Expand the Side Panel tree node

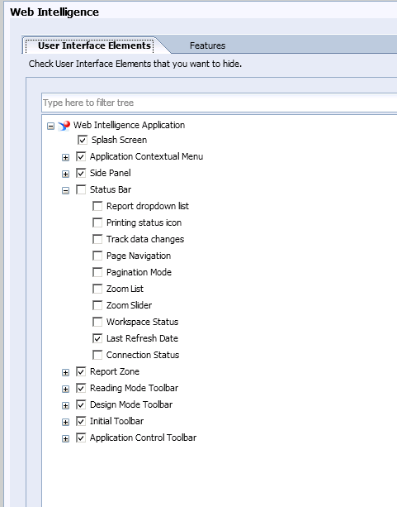[x=65, y=174]
